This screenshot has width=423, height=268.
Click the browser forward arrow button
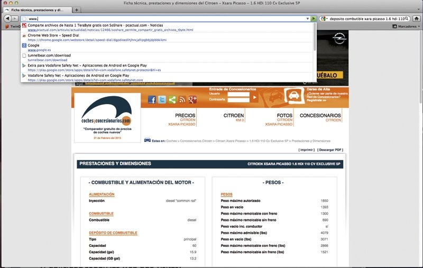pos(15,19)
